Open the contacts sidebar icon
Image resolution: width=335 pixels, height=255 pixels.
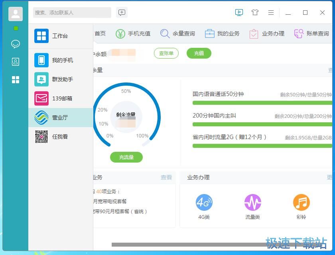(16, 62)
